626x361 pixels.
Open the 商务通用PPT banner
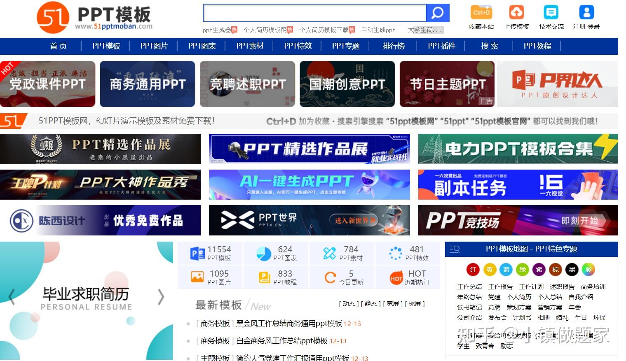148,84
